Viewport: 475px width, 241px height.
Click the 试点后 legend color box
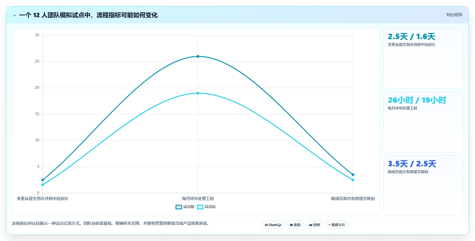(x=200, y=207)
